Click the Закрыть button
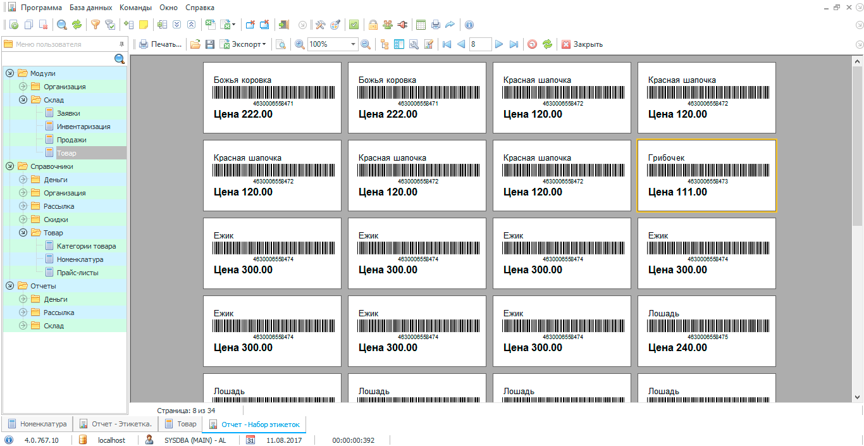The image size is (864, 446). tap(582, 44)
